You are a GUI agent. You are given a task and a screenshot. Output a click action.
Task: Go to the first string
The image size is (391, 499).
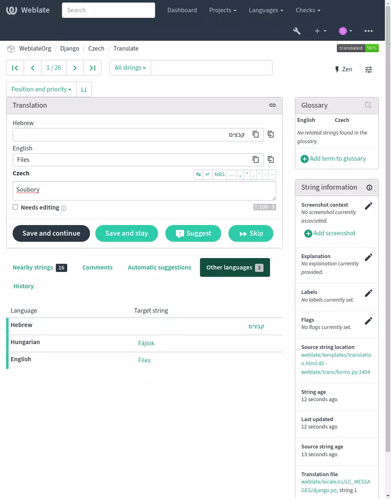pyautogui.click(x=15, y=68)
